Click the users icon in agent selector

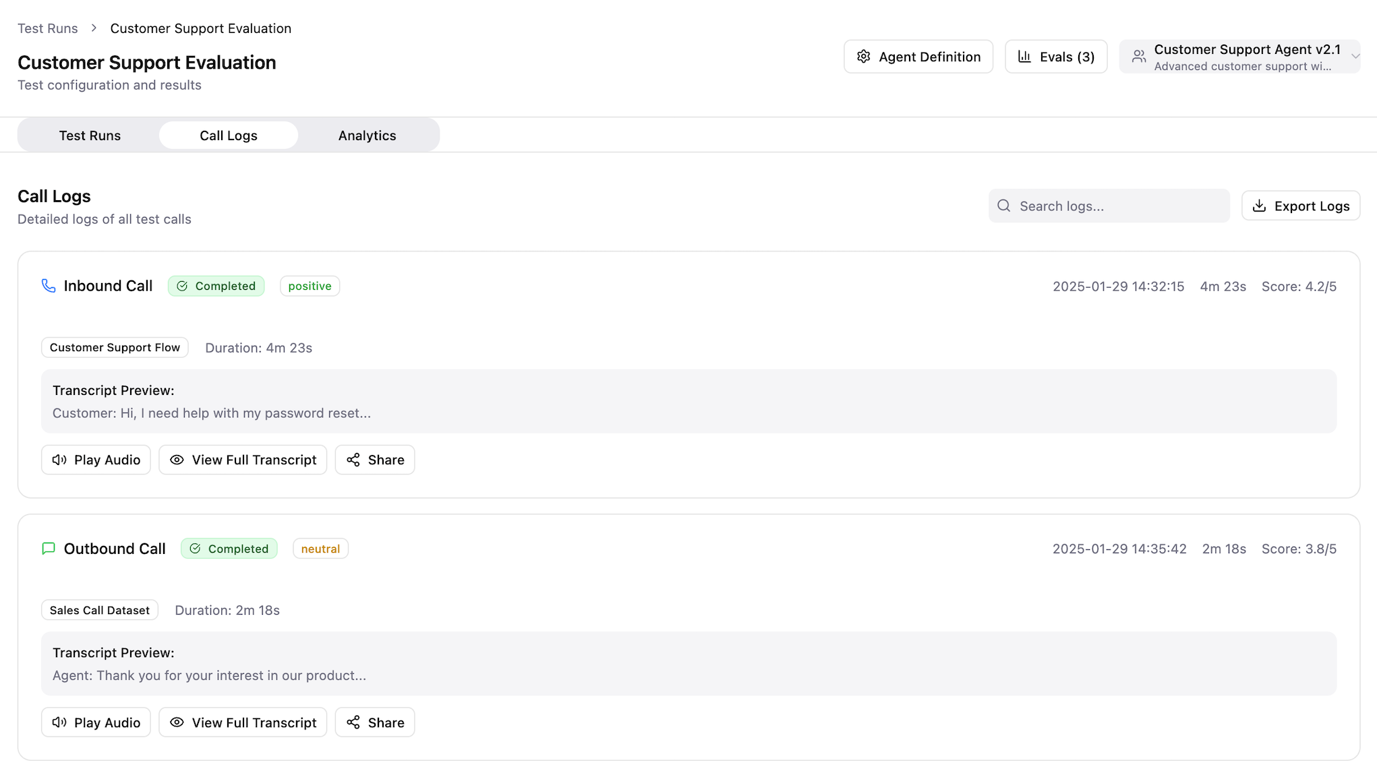[1139, 57]
